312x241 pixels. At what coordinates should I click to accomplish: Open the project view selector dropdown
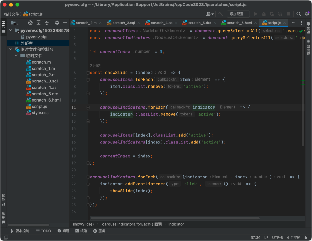tap(16, 23)
